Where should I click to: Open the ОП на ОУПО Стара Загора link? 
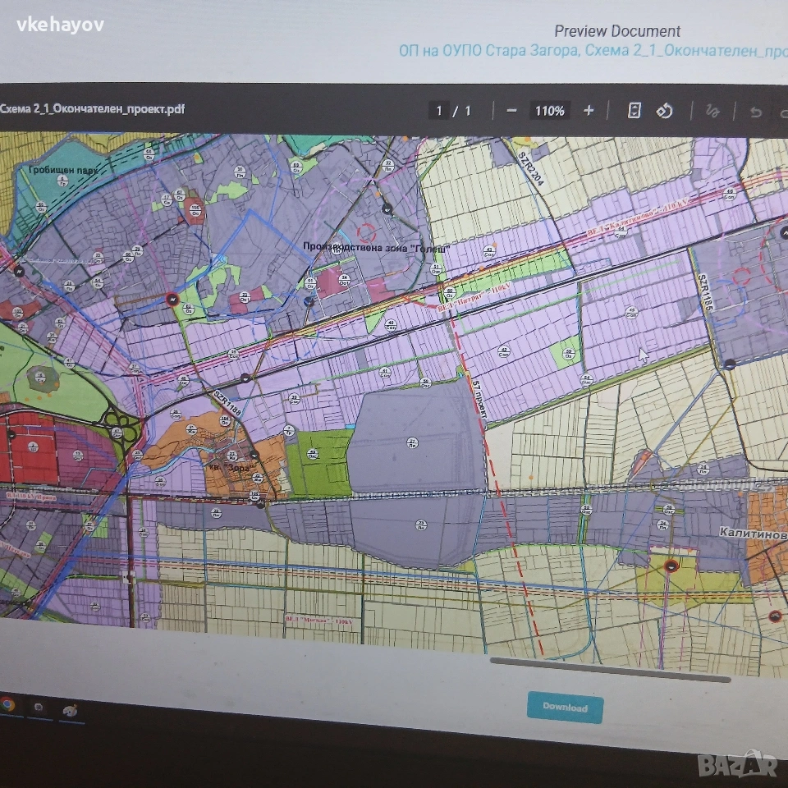pyautogui.click(x=591, y=51)
